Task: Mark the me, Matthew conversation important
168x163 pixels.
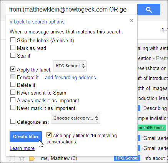Action: point(32,158)
